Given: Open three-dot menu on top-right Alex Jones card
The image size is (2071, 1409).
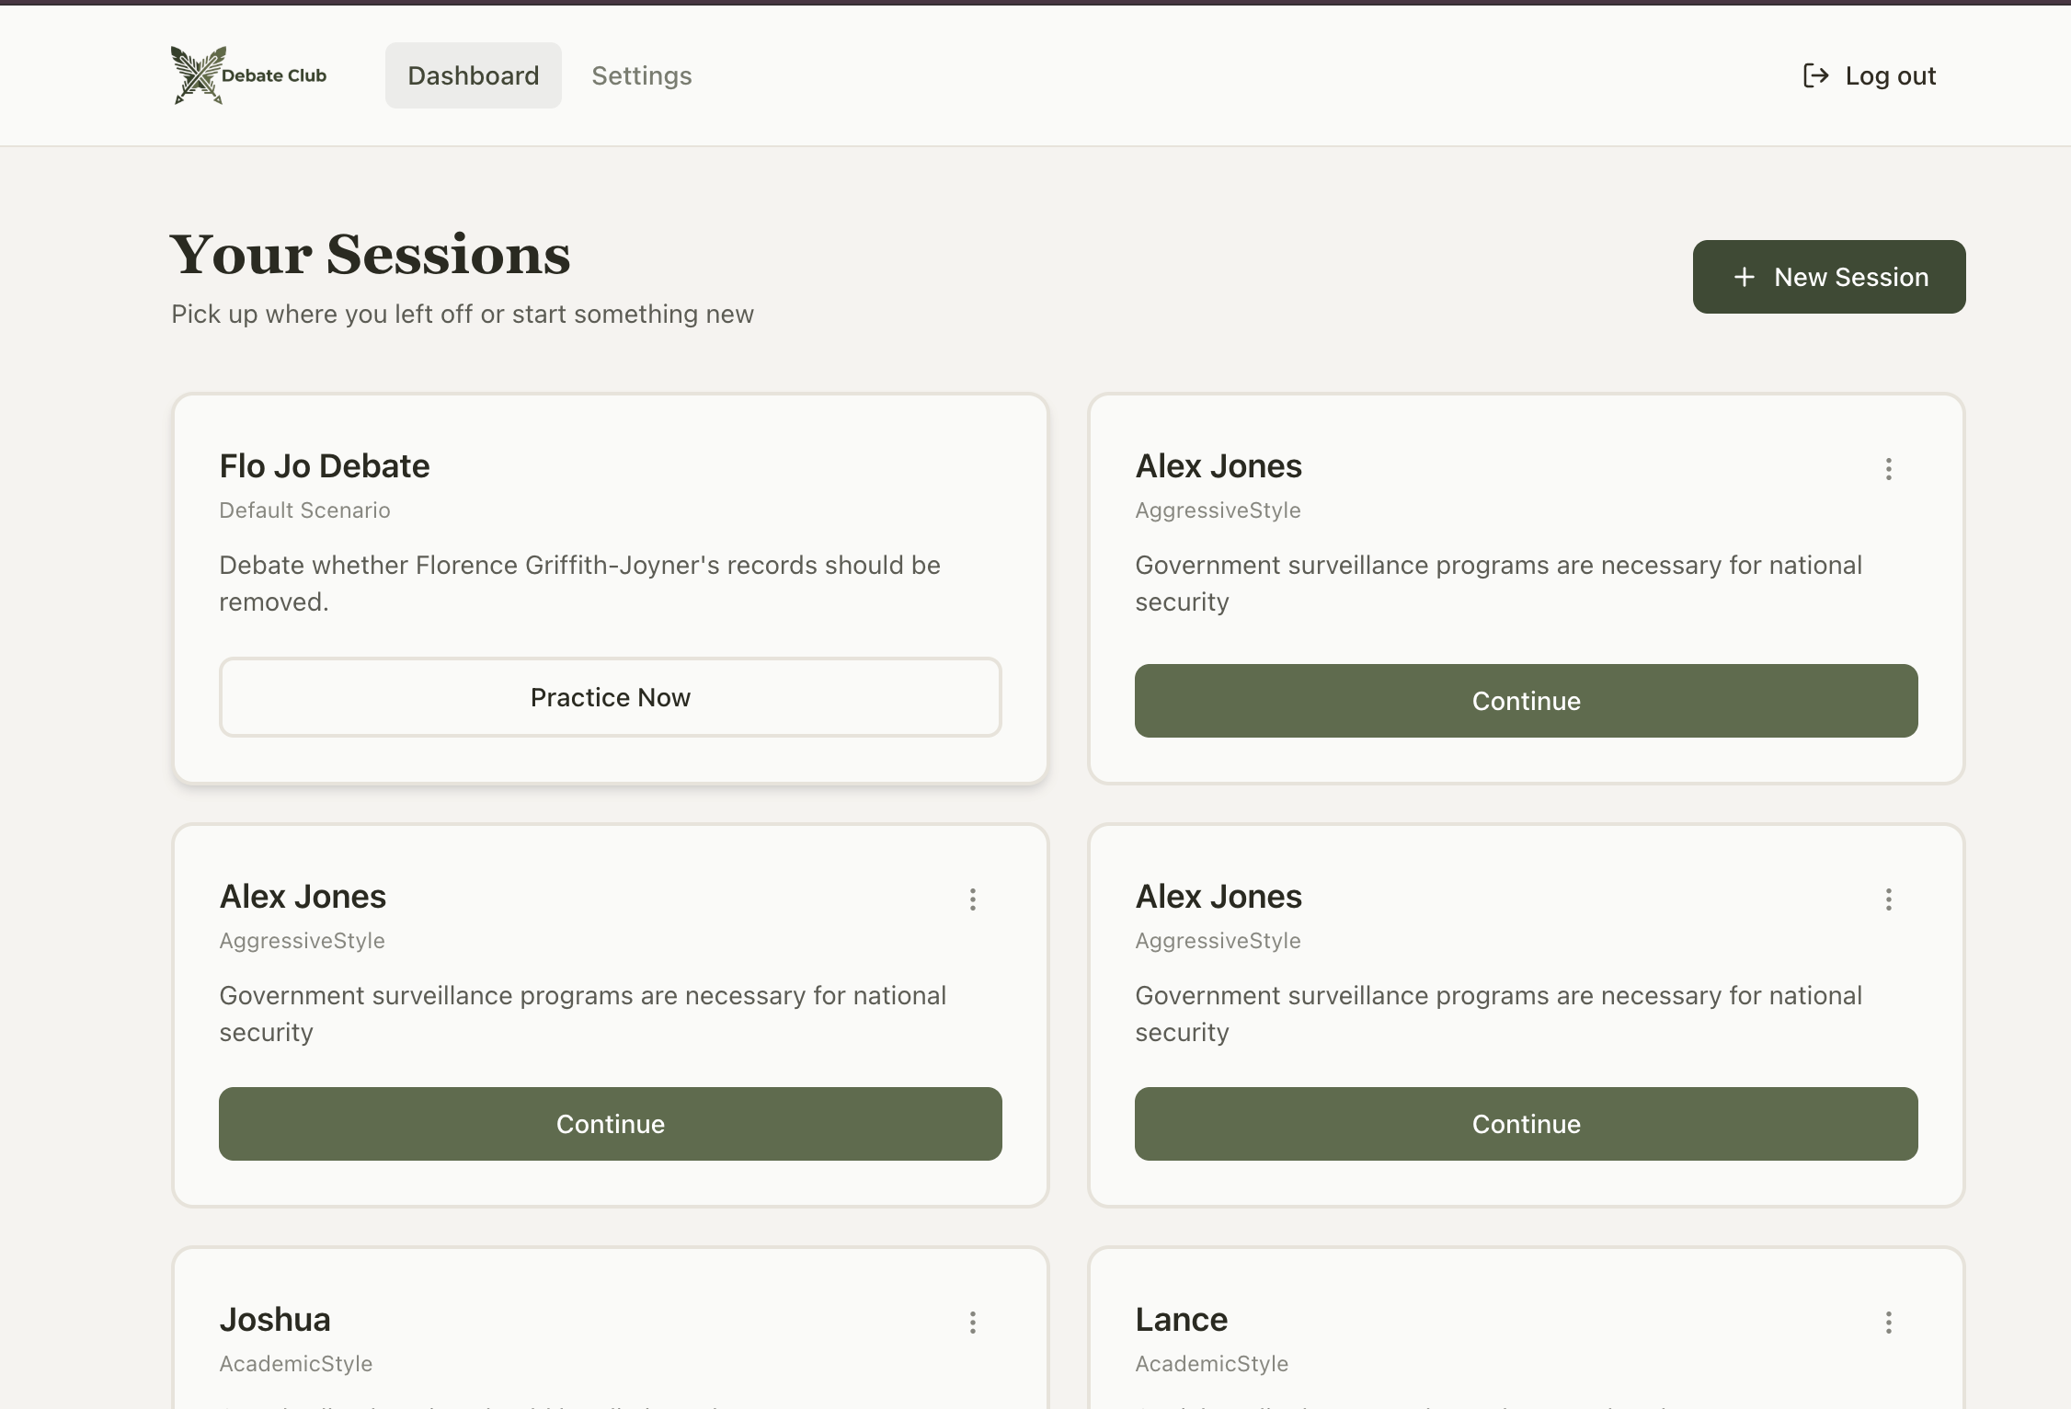Looking at the screenshot, I should [1888, 469].
